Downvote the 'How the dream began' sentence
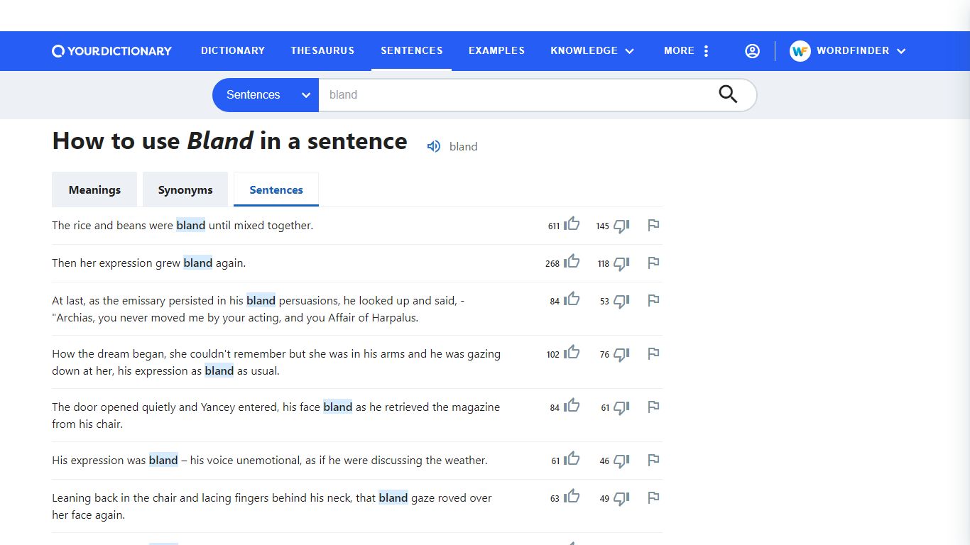 pos(621,355)
